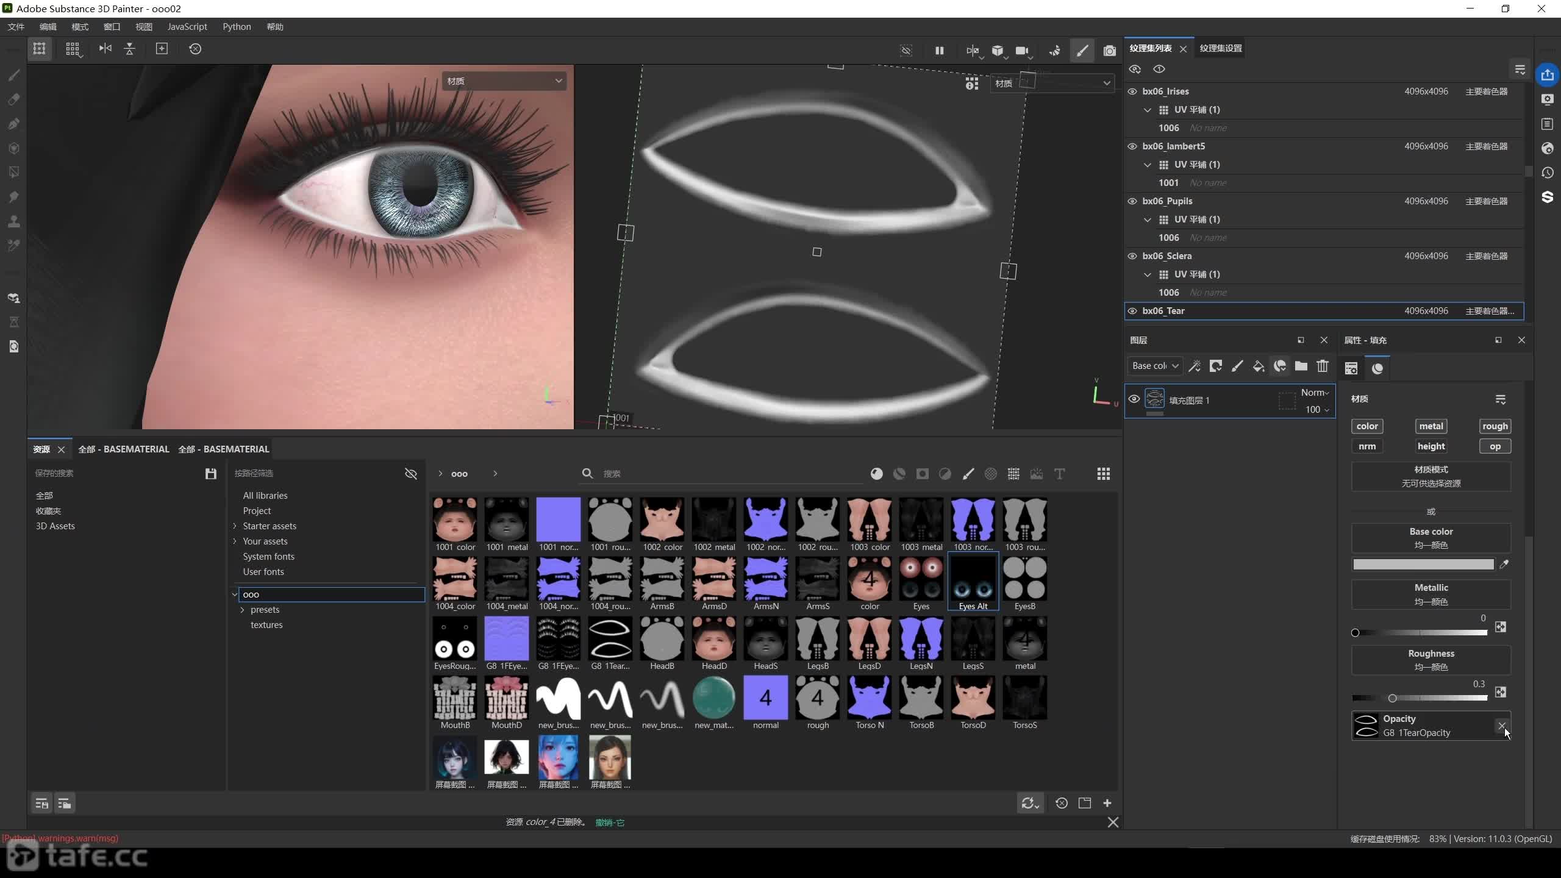This screenshot has width=1561, height=878.
Task: Hide the bx06_lambert5 texture set
Action: tap(1132, 146)
